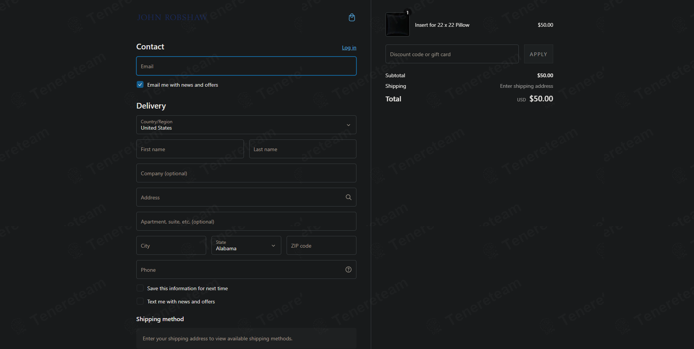
Task: Click the First name field
Action: pos(190,149)
